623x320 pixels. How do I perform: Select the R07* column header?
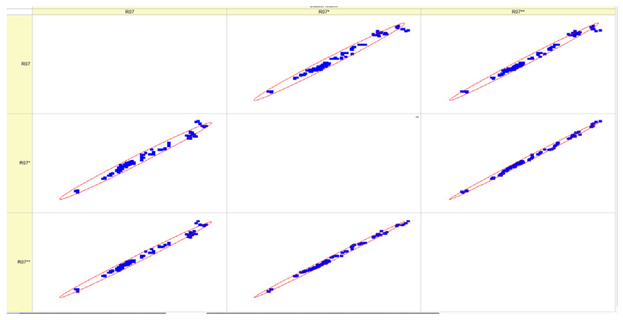coord(323,12)
